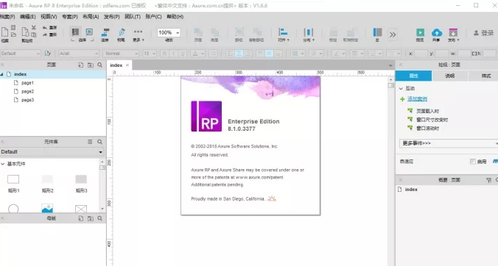Open the Publish icon in toolbar

coord(453,32)
